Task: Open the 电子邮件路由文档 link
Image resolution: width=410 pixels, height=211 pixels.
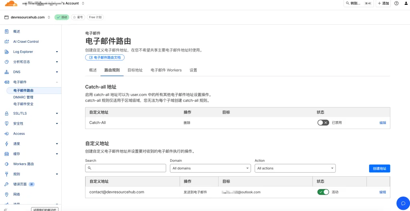Action: [x=105, y=58]
